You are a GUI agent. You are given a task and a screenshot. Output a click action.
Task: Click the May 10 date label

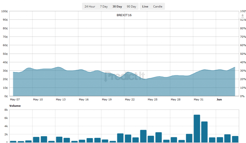coord(38,99)
